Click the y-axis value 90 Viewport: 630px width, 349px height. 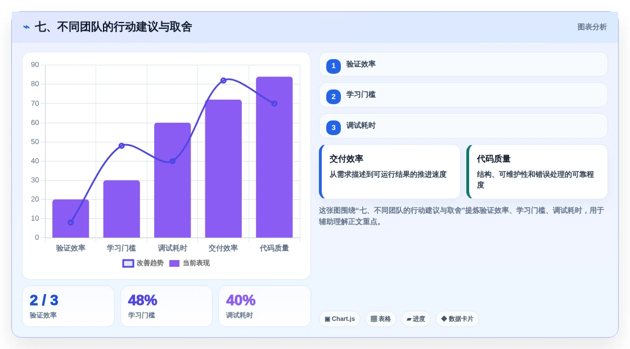tap(35, 65)
